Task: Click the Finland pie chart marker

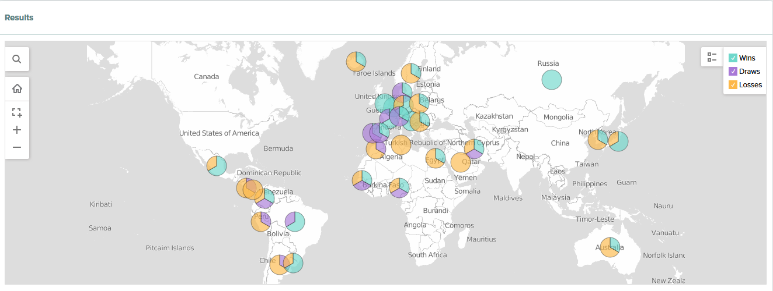Action: click(411, 73)
